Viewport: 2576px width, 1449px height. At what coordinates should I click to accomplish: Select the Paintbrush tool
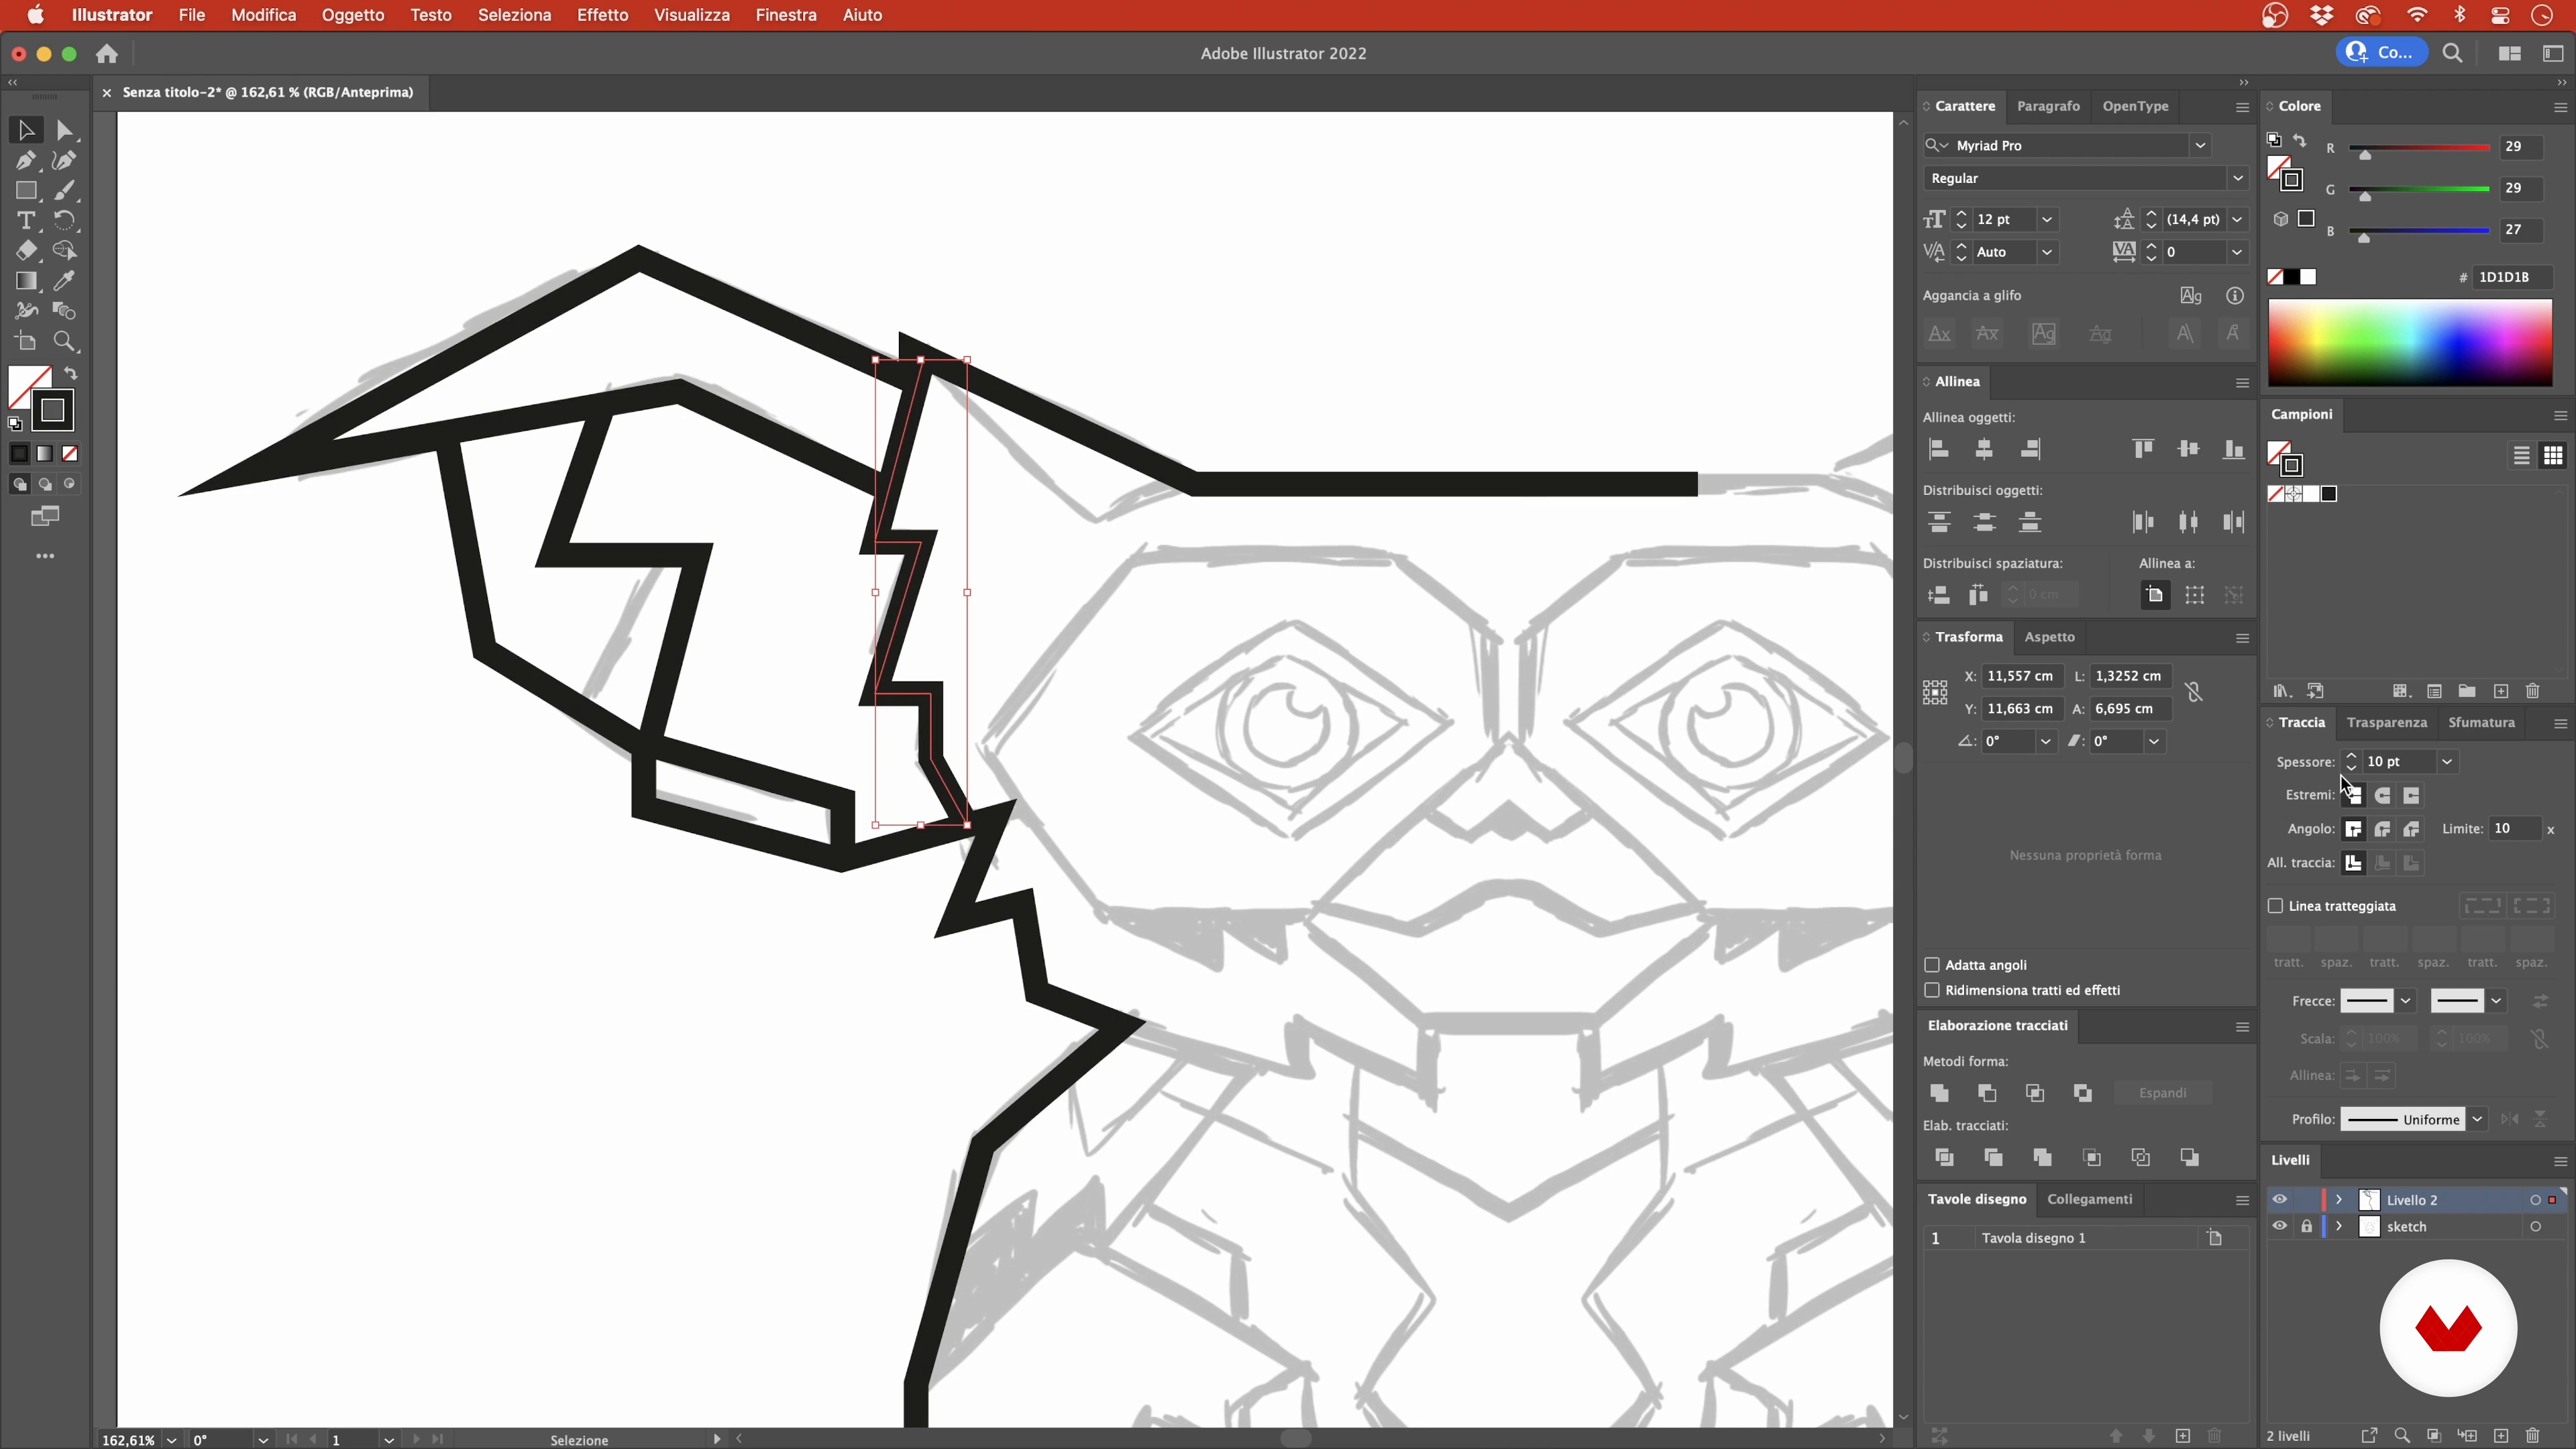[65, 190]
